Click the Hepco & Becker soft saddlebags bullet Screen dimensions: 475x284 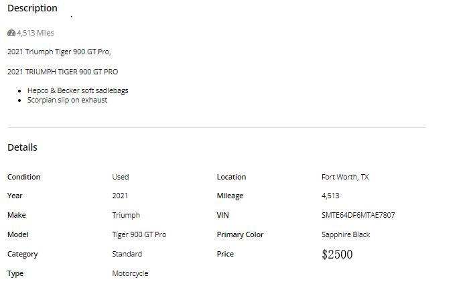[x=78, y=90]
